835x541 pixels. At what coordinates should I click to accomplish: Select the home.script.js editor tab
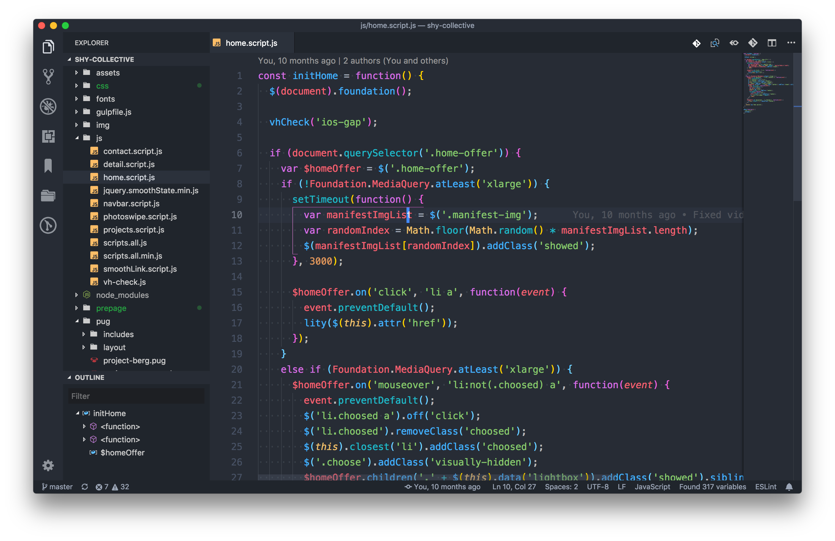(x=251, y=43)
